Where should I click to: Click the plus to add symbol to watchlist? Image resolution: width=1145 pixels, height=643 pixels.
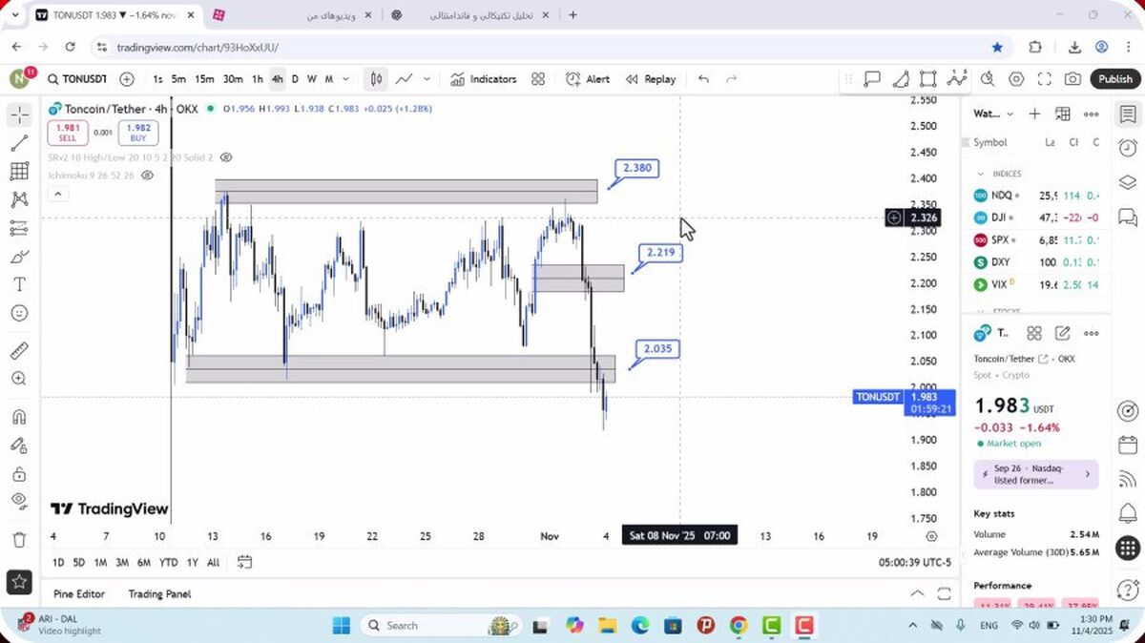tap(1034, 114)
